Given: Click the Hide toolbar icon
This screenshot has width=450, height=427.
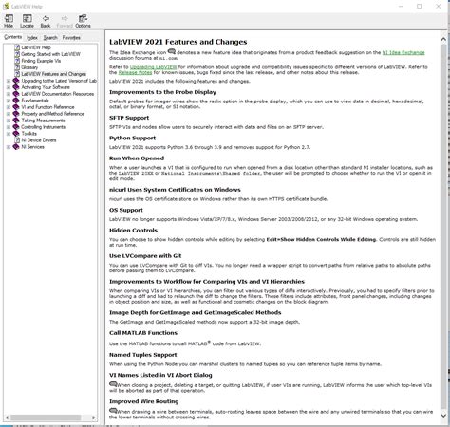Looking at the screenshot, I should click(9, 18).
